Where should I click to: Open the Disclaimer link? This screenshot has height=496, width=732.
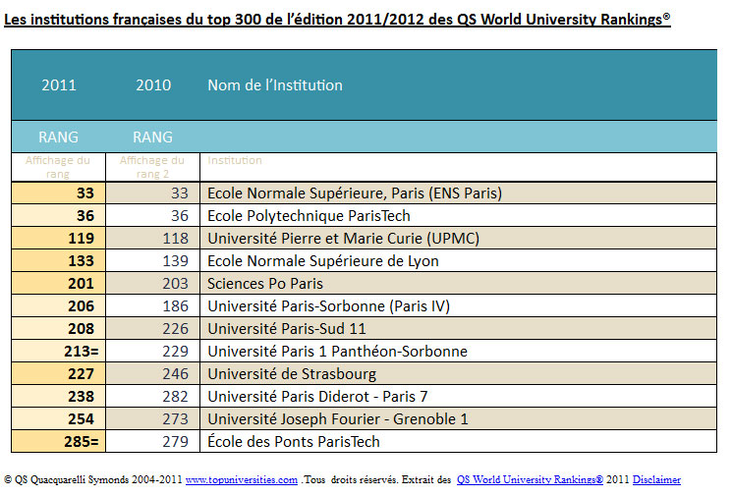click(x=656, y=479)
